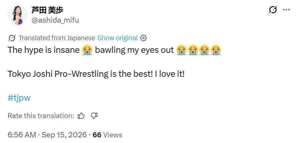View the profile picture avatar
Screen dimensions: 299x143
point(18,15)
